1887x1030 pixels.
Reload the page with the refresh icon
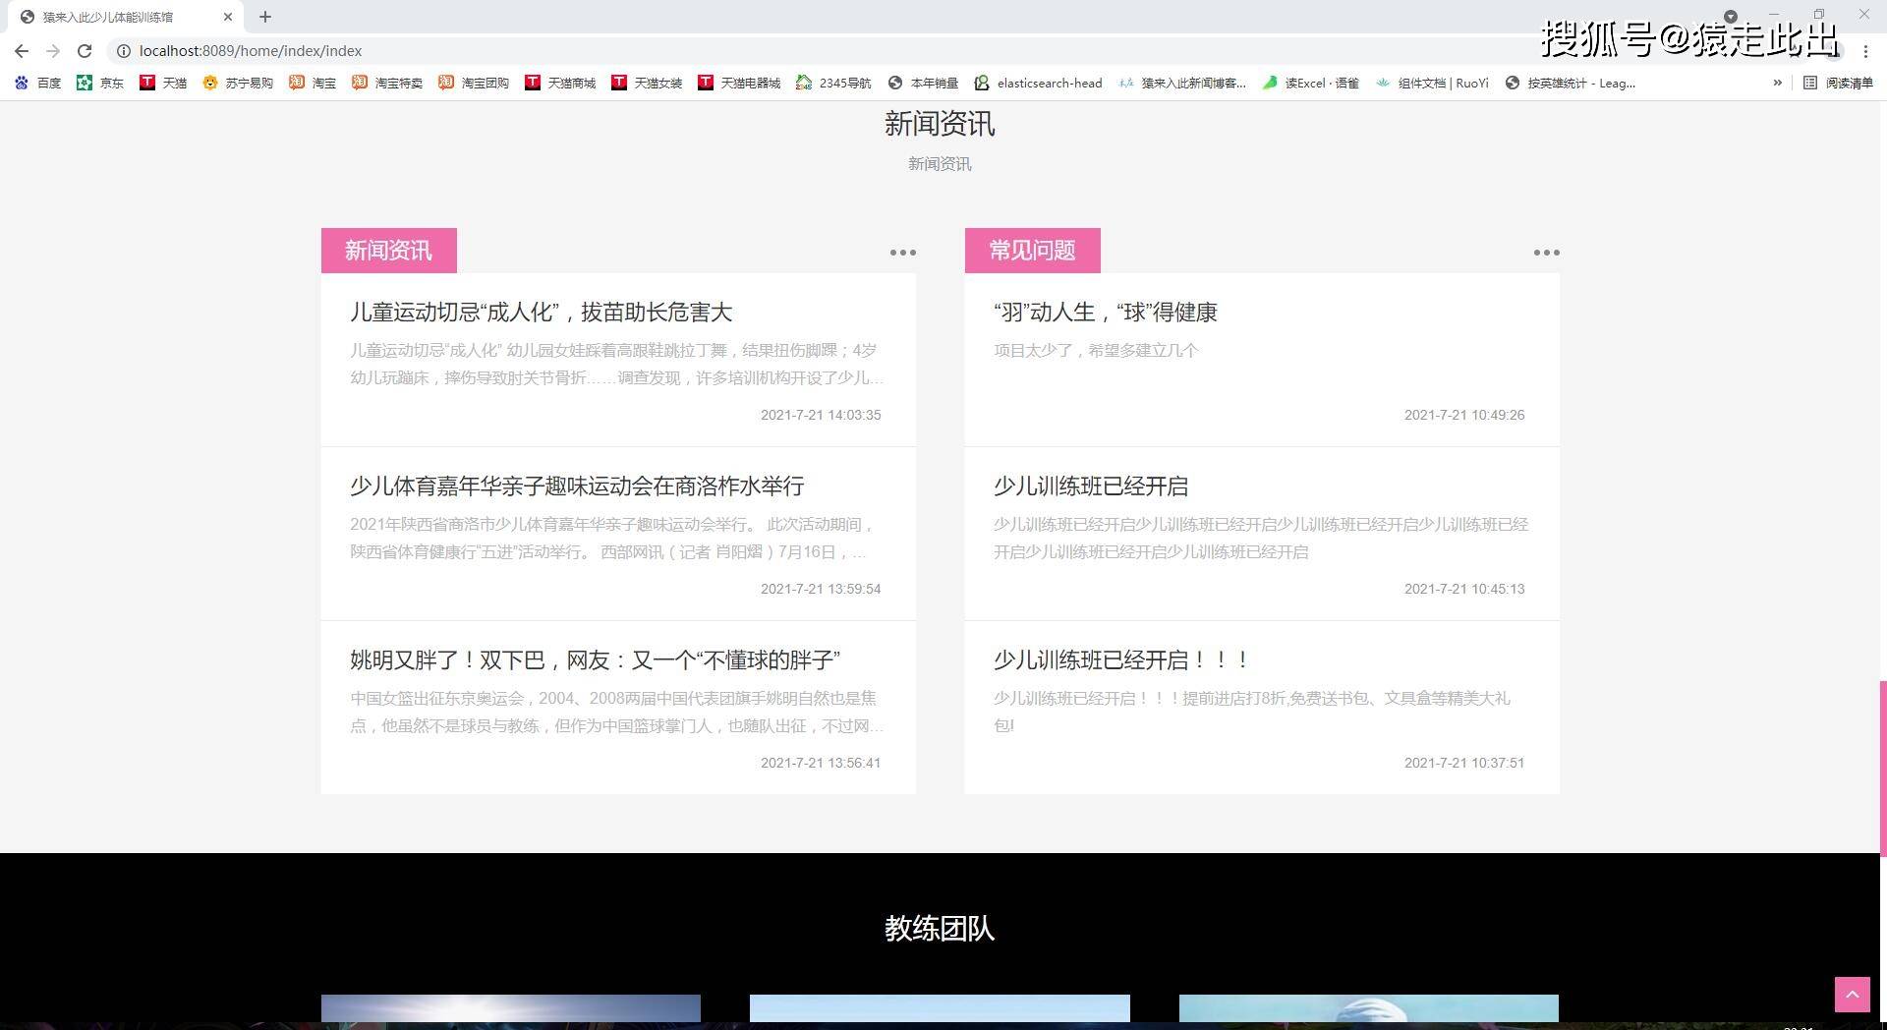click(85, 51)
